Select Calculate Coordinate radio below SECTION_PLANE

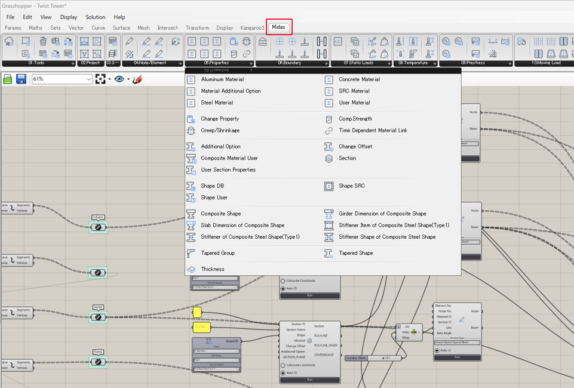283,365
